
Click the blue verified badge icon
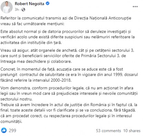click(x=48, y=3)
